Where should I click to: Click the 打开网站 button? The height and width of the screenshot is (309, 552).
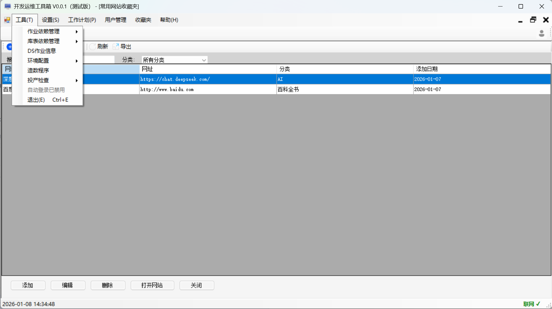(x=152, y=285)
